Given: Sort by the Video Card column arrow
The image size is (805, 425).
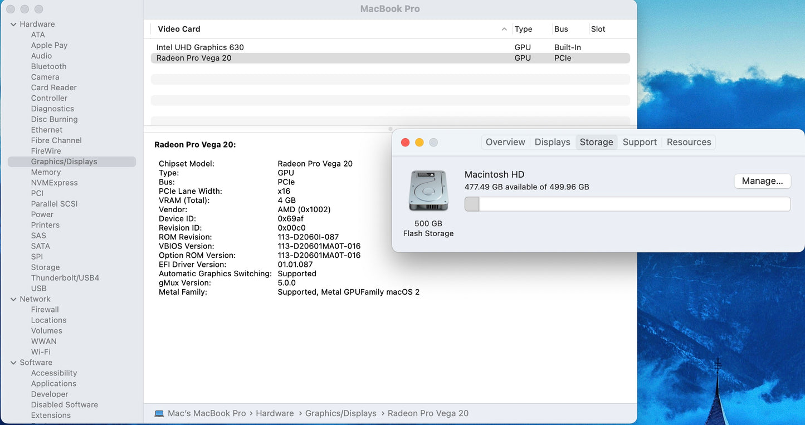Looking at the screenshot, I should 504,29.
